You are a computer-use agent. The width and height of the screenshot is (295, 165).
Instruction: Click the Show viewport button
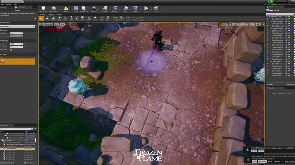tap(62, 24)
